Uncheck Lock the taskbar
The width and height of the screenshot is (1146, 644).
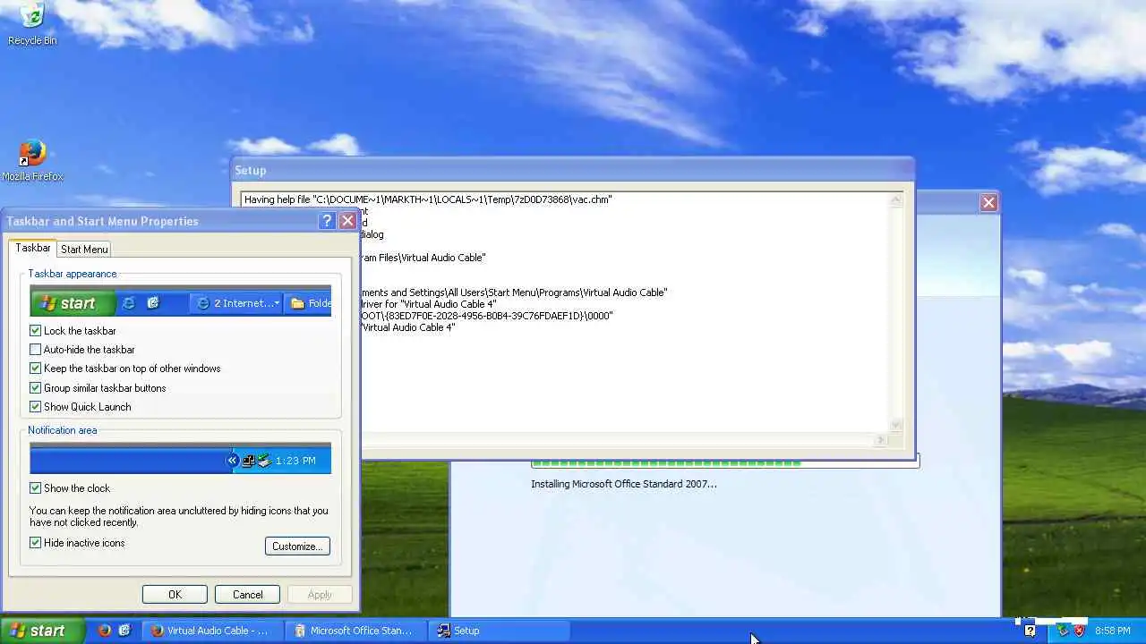point(36,331)
